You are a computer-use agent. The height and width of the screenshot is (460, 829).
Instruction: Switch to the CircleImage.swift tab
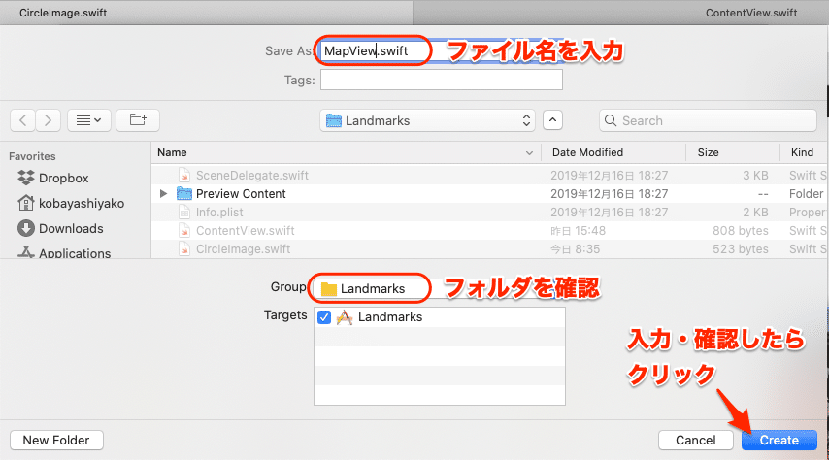[x=63, y=13]
